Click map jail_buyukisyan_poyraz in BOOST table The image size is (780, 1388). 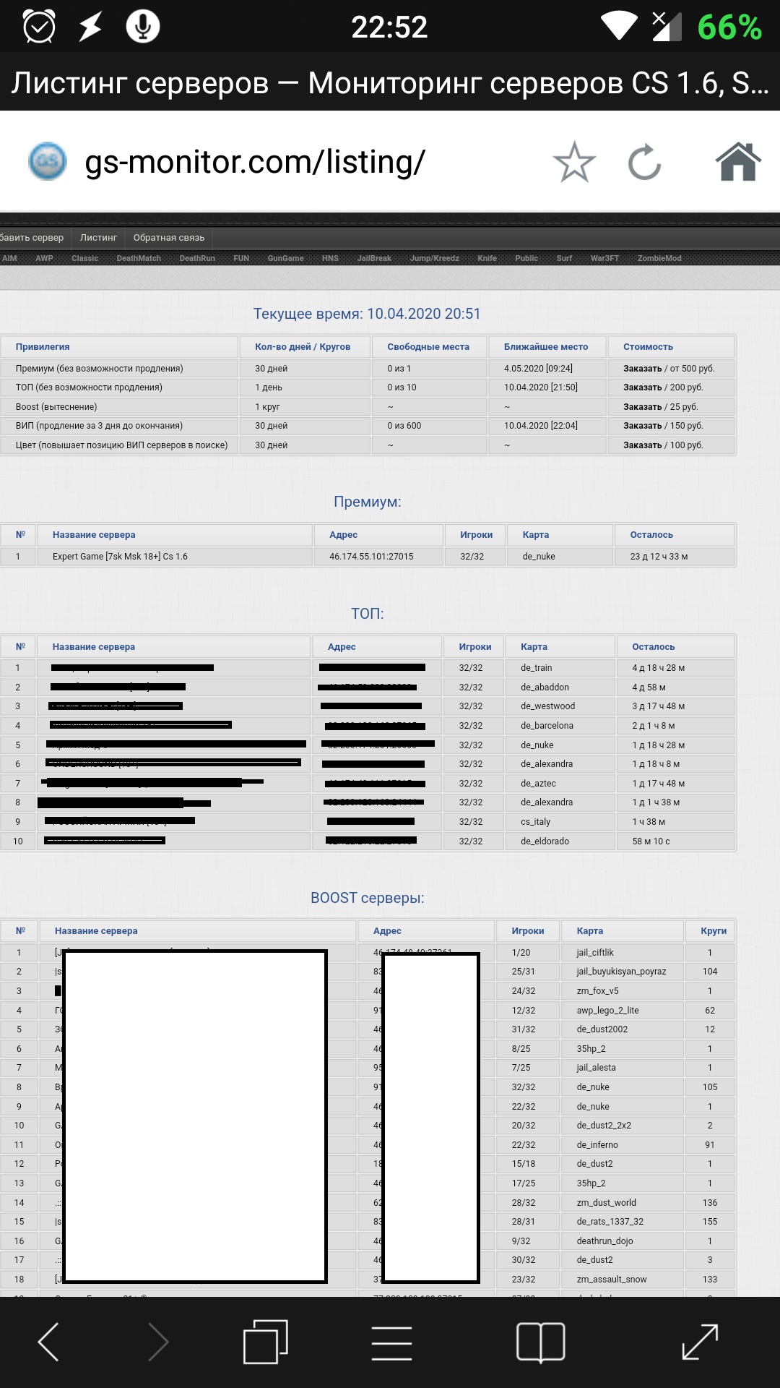coord(621,972)
